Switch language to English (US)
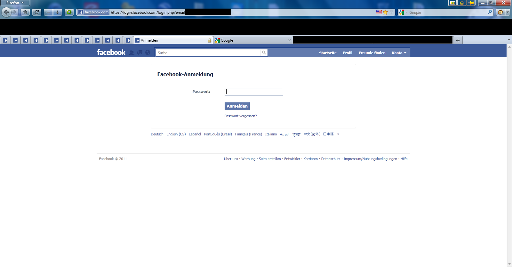The image size is (512, 267). click(176, 134)
